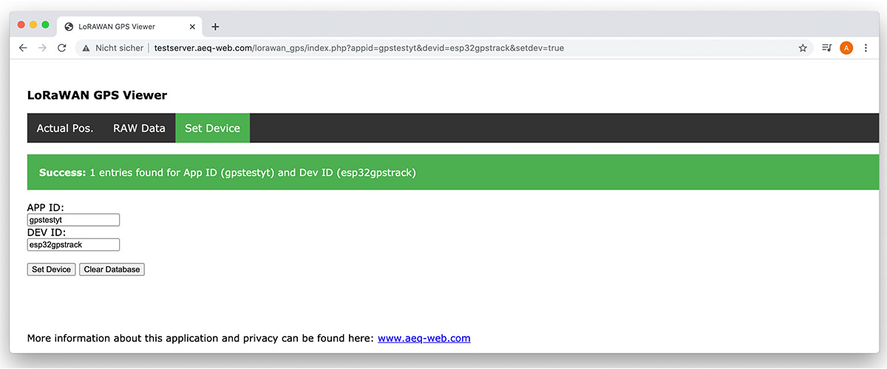Reload the page with the refresh icon

coord(61,48)
